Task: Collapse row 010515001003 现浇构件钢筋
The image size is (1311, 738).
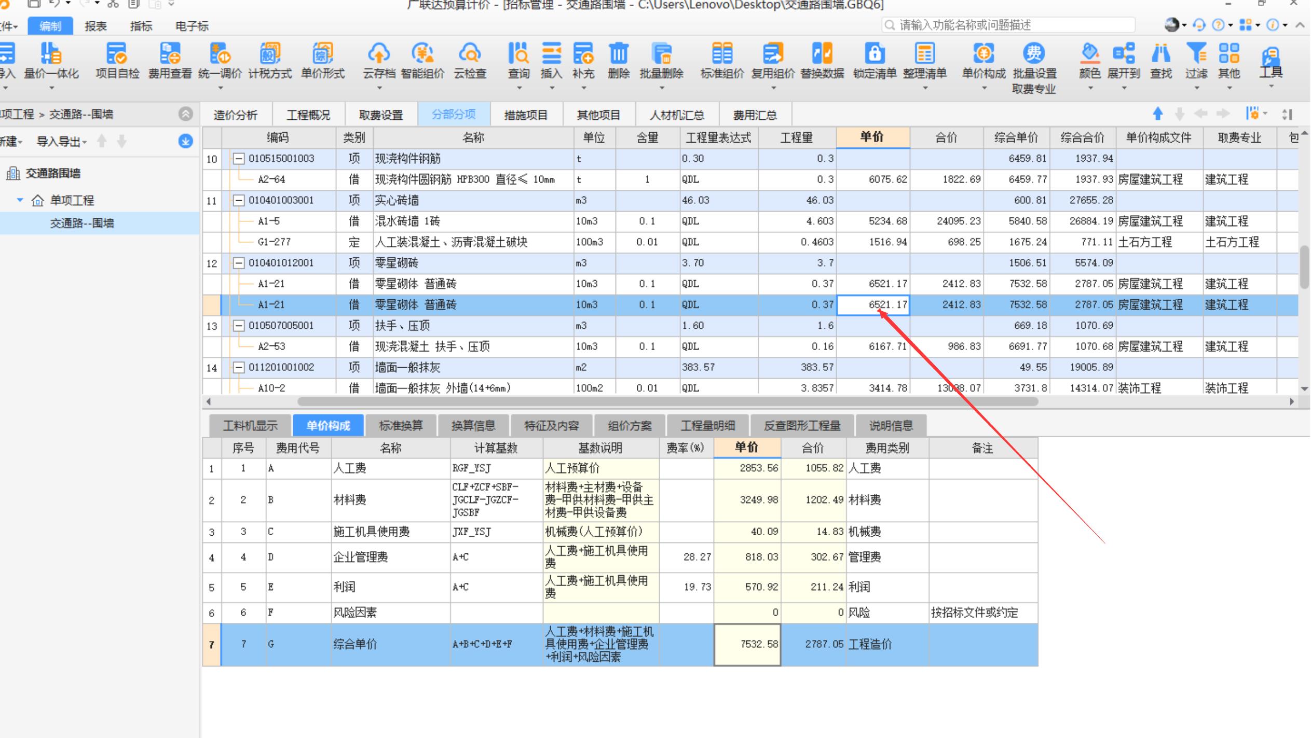Action: point(238,159)
